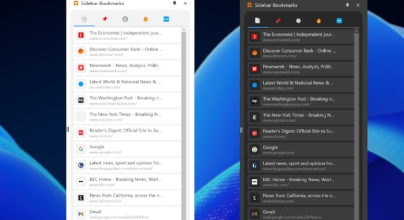This screenshot has height=220, width=404.
Task: Open the pinned tab in dark sidebar
Action: click(278, 21)
